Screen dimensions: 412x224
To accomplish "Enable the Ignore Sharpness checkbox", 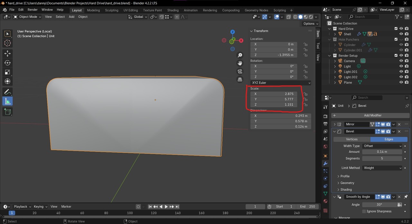I will 364,211.
